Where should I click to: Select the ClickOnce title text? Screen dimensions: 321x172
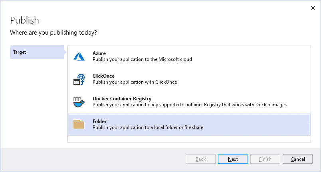point(103,76)
